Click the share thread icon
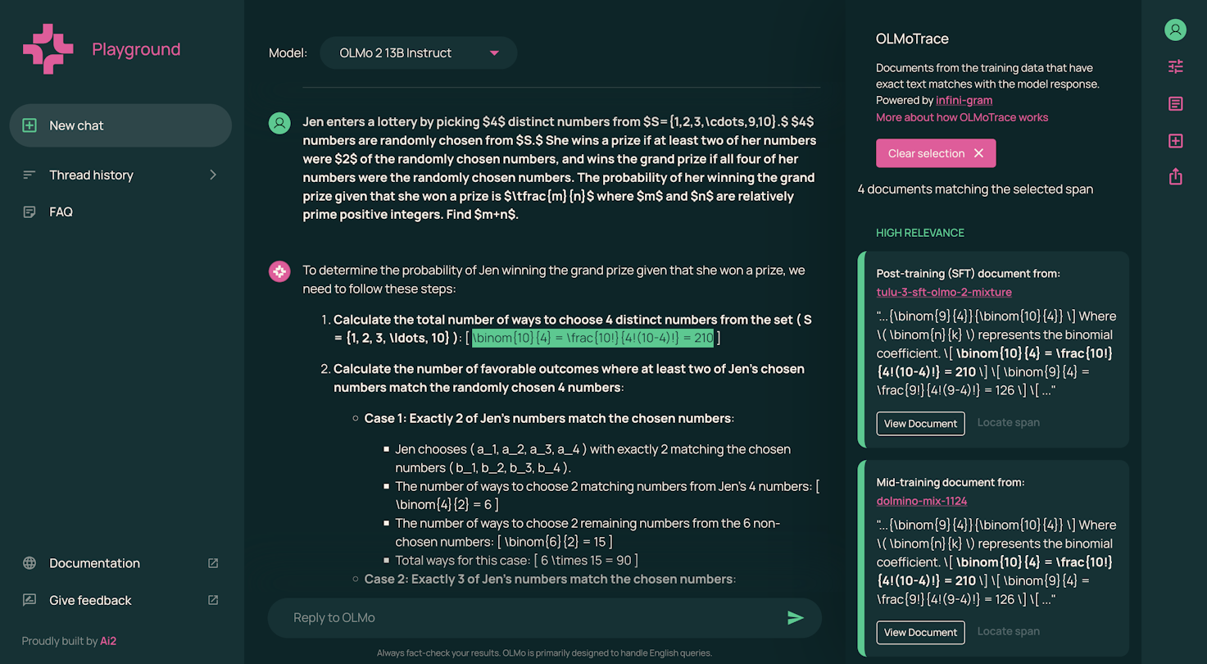 coord(1175,176)
